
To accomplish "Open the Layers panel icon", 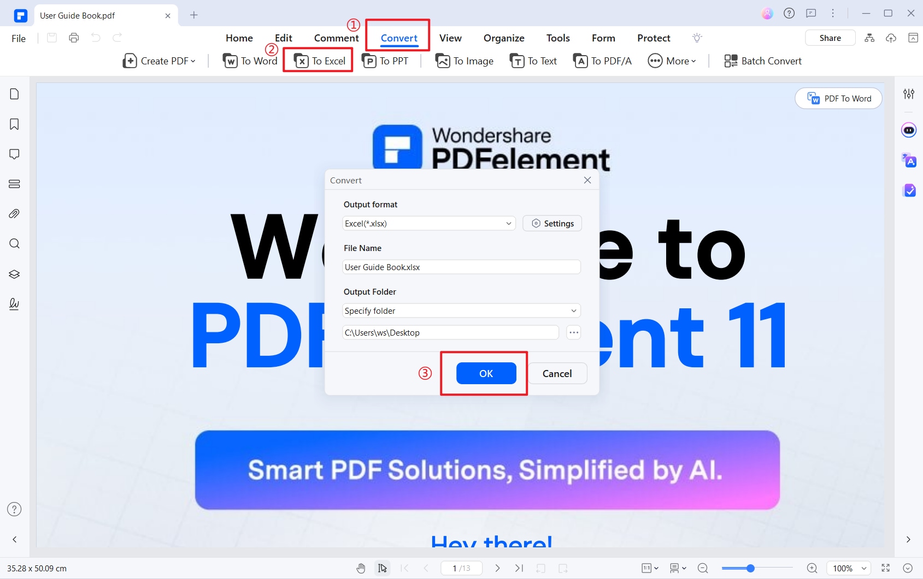I will pos(14,274).
